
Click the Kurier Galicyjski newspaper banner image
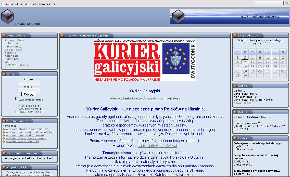[145, 60]
